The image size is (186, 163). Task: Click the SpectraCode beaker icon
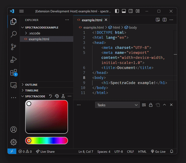63,96
